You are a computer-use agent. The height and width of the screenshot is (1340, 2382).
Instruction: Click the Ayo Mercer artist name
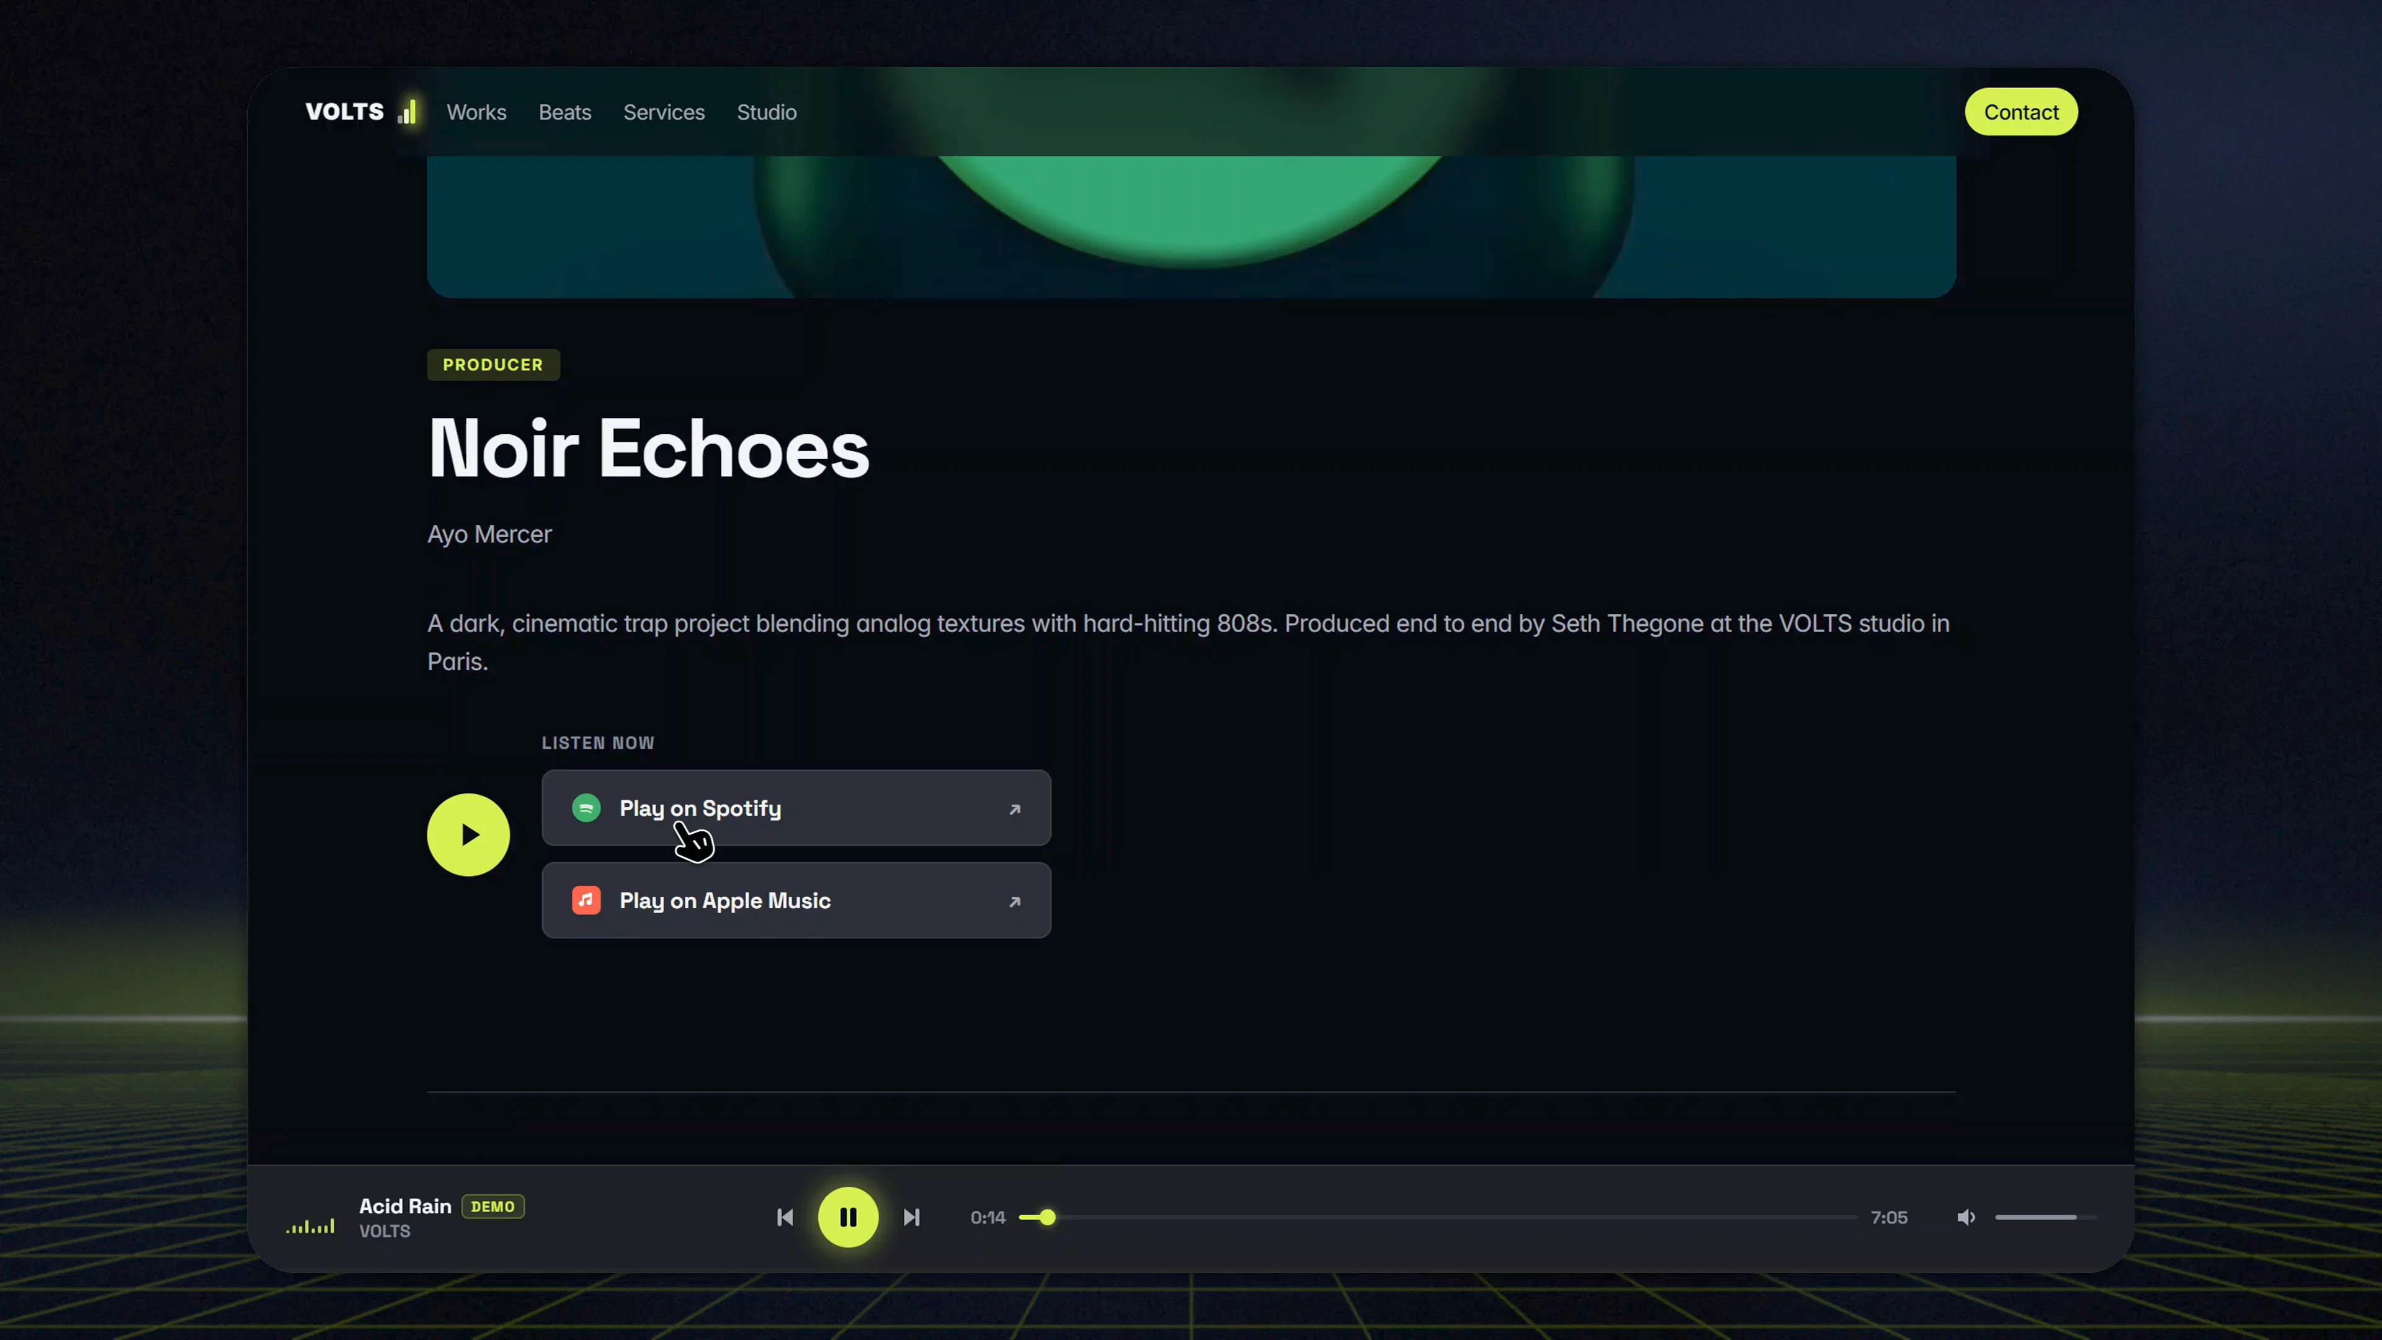click(x=489, y=535)
